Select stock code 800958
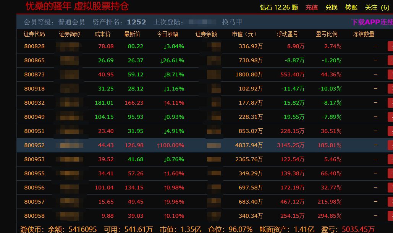Image resolution: width=393 pixels, height=233 pixels. click(x=34, y=216)
